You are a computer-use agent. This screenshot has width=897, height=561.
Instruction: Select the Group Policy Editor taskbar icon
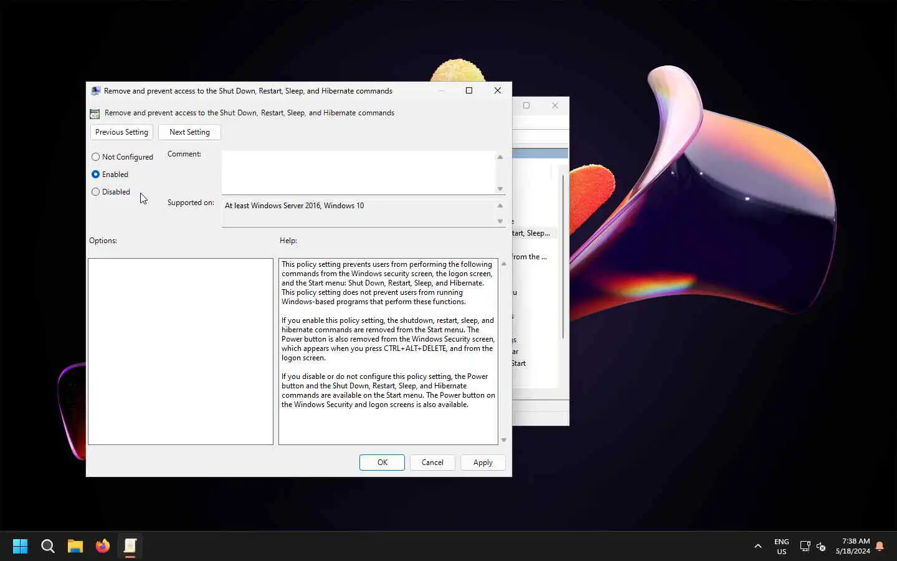tap(130, 546)
